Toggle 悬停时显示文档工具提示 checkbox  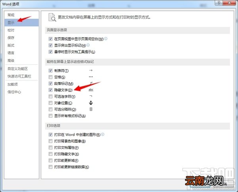(50, 52)
